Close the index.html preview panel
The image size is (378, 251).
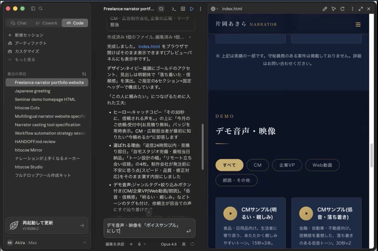(369, 9)
